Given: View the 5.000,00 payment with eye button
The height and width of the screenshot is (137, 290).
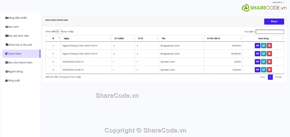Looking at the screenshot, I should click(257, 70).
